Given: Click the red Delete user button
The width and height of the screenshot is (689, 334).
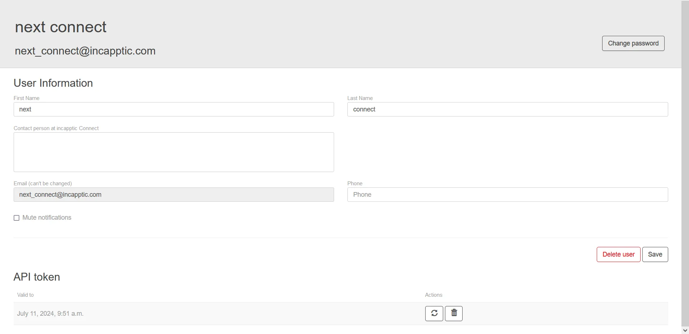Looking at the screenshot, I should point(618,254).
